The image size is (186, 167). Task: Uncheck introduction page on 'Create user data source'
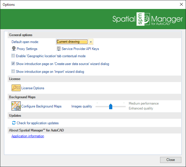13,64
